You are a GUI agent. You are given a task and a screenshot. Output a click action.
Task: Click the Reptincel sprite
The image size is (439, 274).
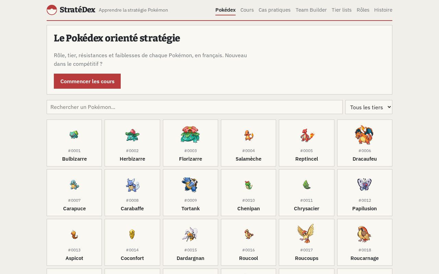pyautogui.click(x=307, y=135)
